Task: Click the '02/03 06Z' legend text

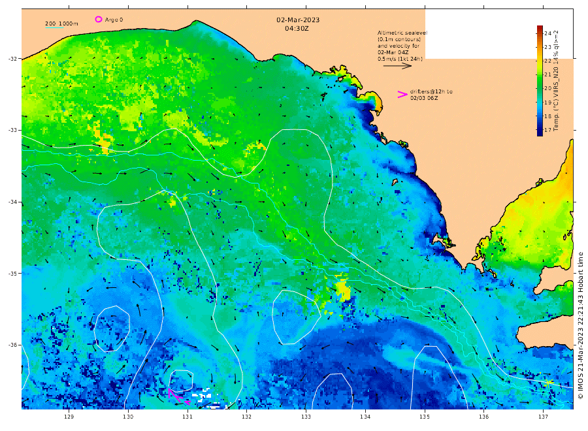Action: (424, 98)
